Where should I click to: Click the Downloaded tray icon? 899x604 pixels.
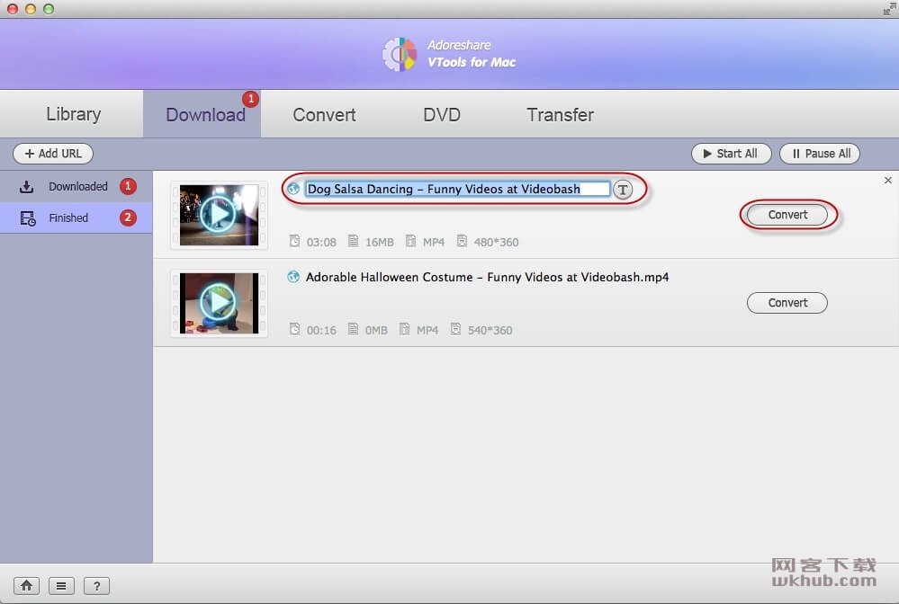click(x=26, y=187)
